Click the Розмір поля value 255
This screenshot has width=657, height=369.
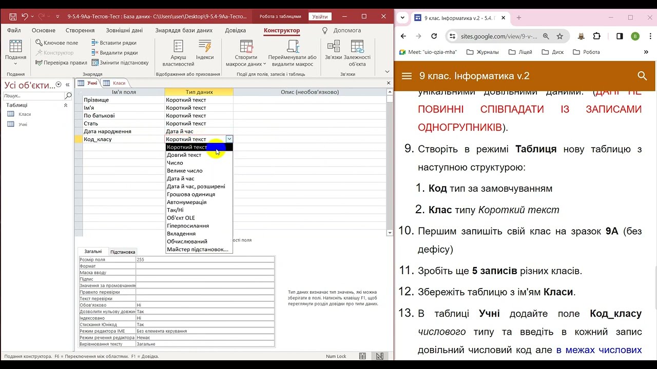click(x=205, y=259)
